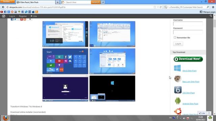This screenshot has height=121, width=216.
Task: Open the orange Firefox menu button
Action: tap(7, 1)
